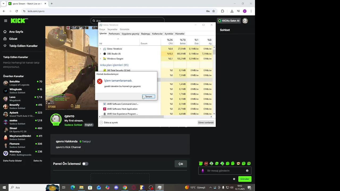
Task: Open the Görünüm menu in Task Manager
Action: (x=125, y=29)
